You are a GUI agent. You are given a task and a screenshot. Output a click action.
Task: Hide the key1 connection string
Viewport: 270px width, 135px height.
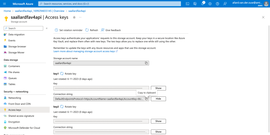click(x=158, y=99)
